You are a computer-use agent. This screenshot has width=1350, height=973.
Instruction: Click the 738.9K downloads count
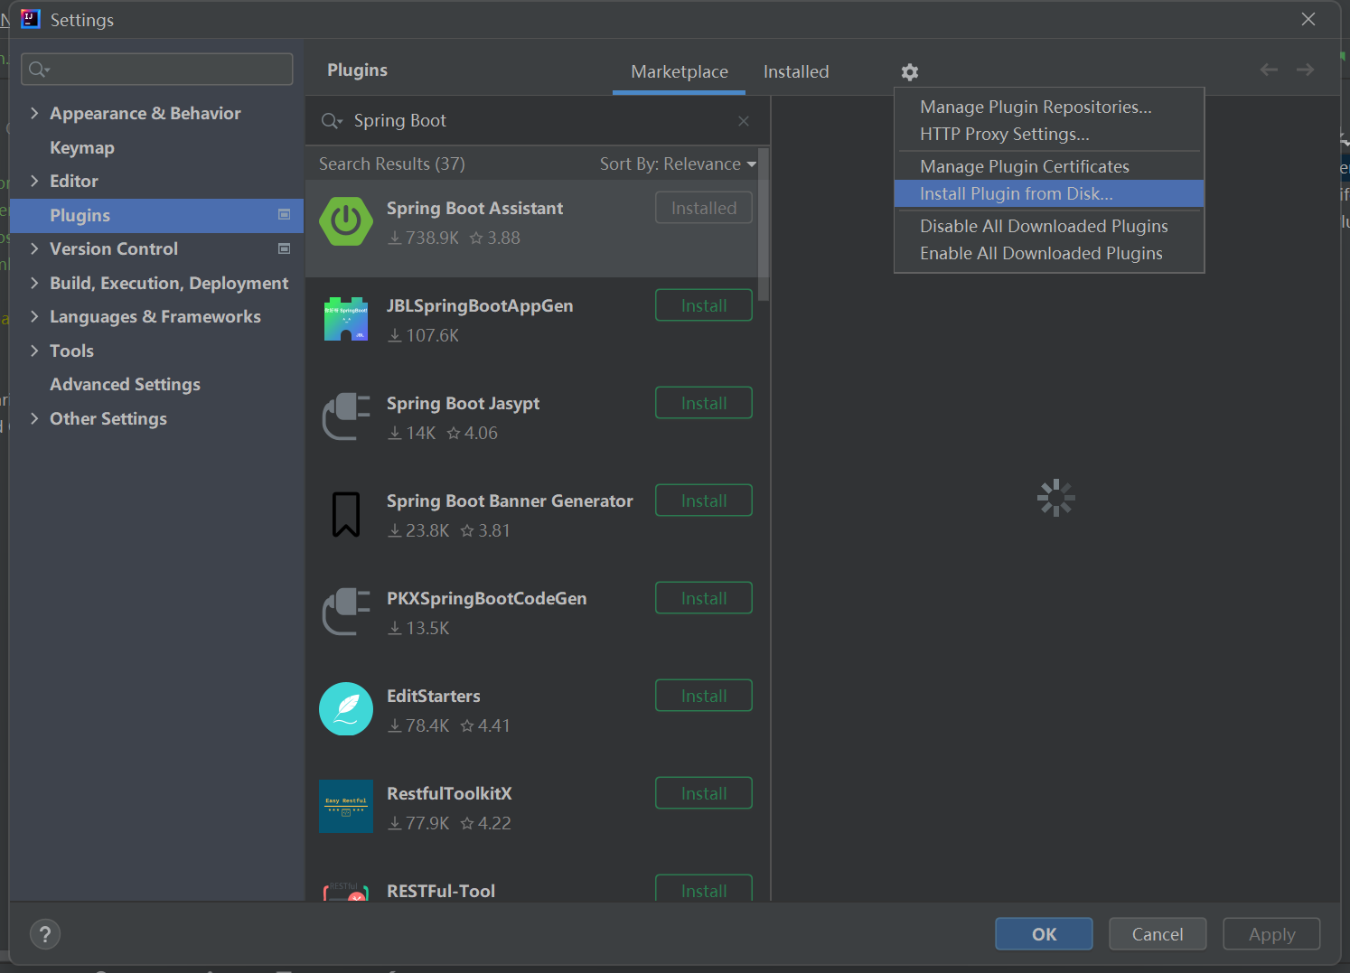[423, 238]
